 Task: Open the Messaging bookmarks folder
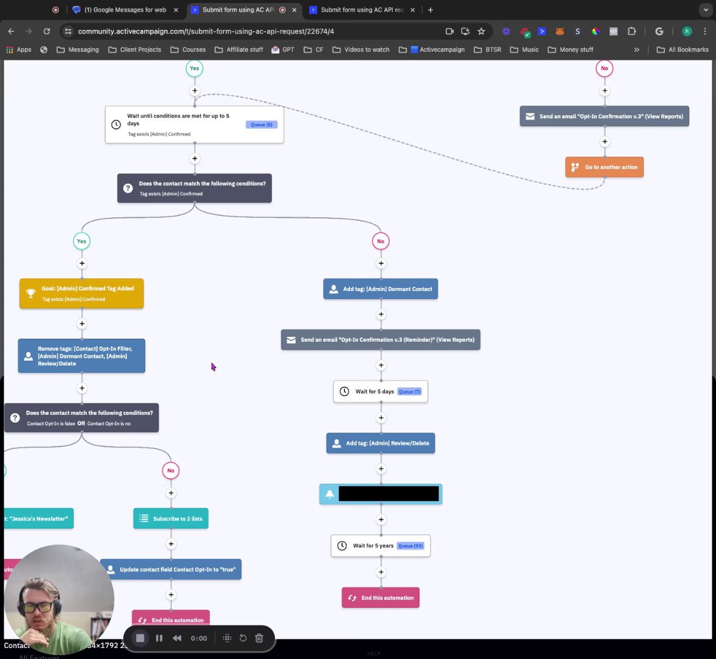pyautogui.click(x=77, y=49)
